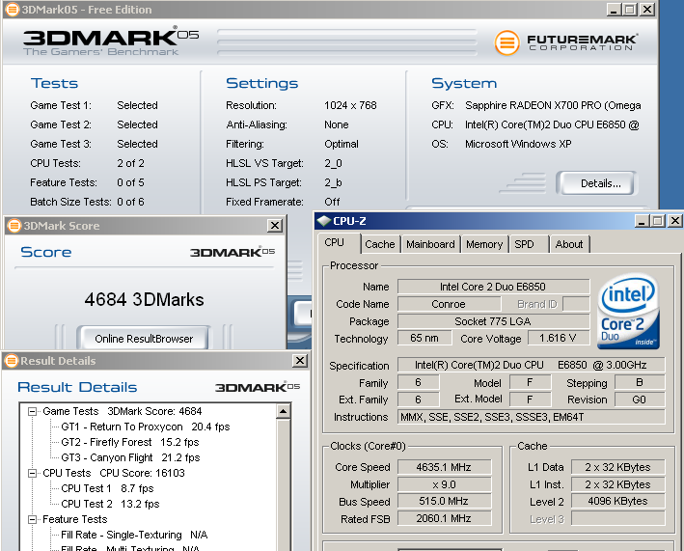Close the Result Details window

(300, 360)
